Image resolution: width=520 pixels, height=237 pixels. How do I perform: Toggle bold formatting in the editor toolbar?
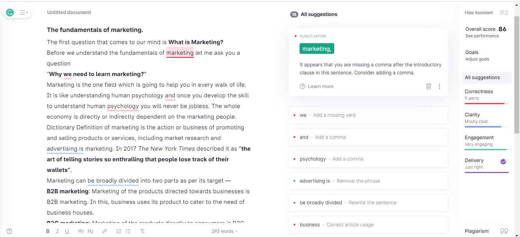48,231
